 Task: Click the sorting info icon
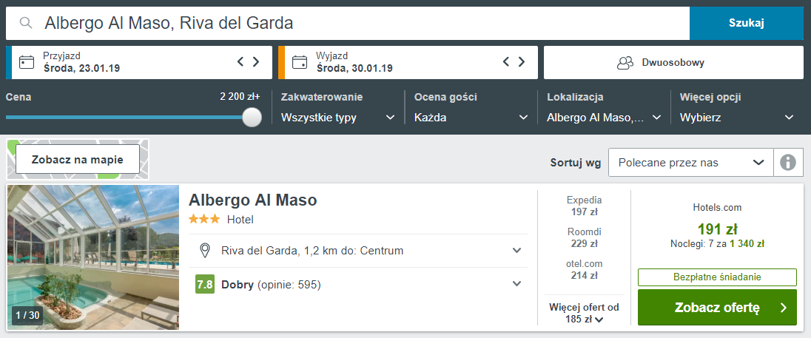(x=788, y=163)
